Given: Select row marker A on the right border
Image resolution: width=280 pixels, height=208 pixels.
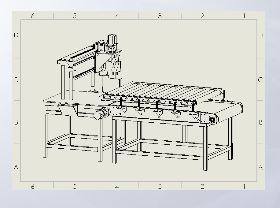Looking at the screenshot, I should point(260,167).
